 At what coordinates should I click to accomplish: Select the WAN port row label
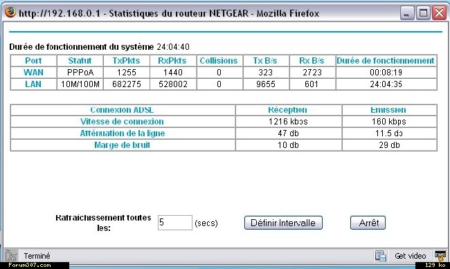(x=33, y=73)
